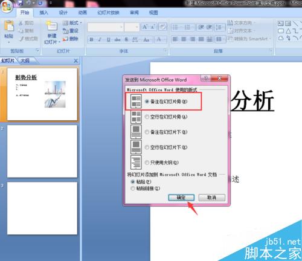Select radio 只使用大纲 (outline only)
The width and height of the screenshot is (302, 261).
tap(147, 163)
